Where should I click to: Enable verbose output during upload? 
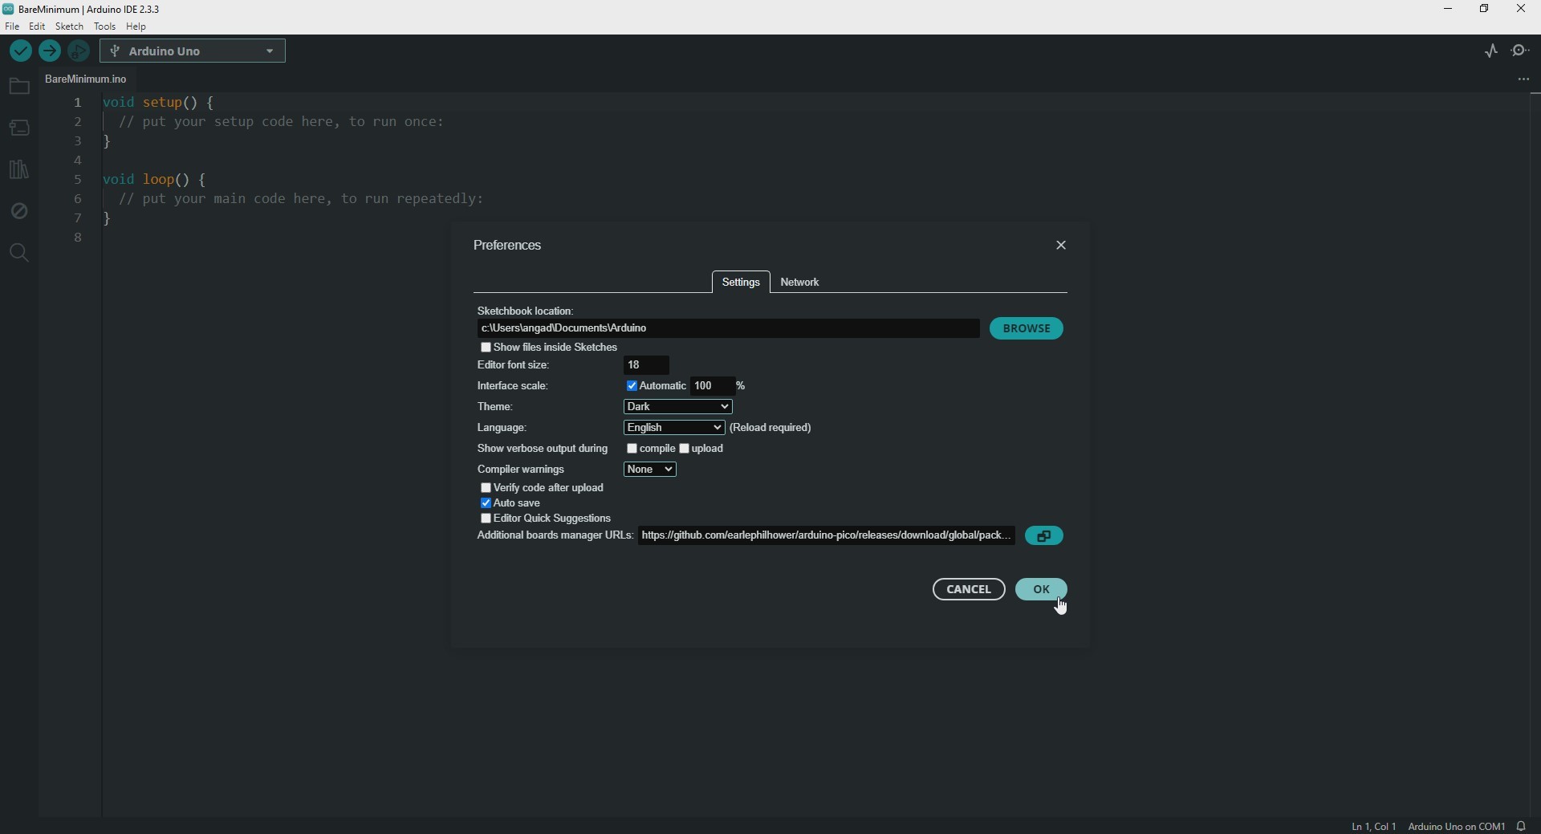click(x=685, y=449)
